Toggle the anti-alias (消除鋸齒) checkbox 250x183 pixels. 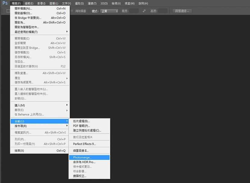(72, 11)
